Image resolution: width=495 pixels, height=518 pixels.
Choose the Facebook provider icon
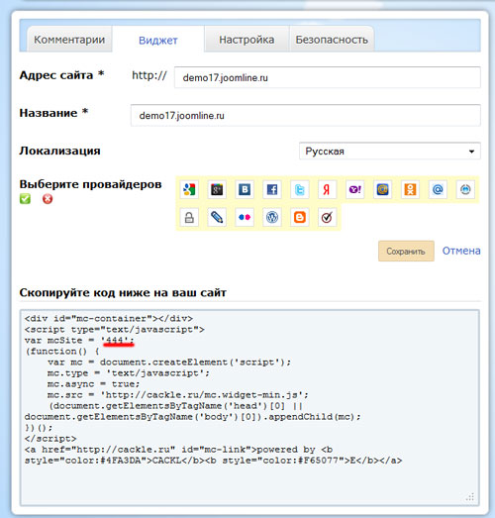272,189
